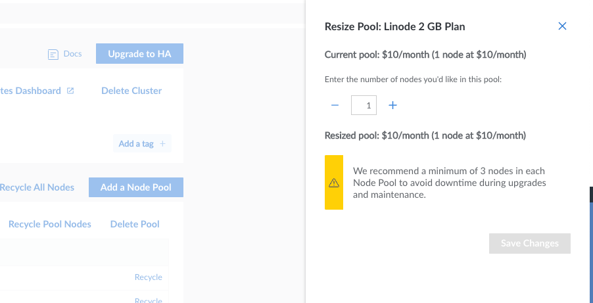Recycle the first node in the table

[148, 277]
